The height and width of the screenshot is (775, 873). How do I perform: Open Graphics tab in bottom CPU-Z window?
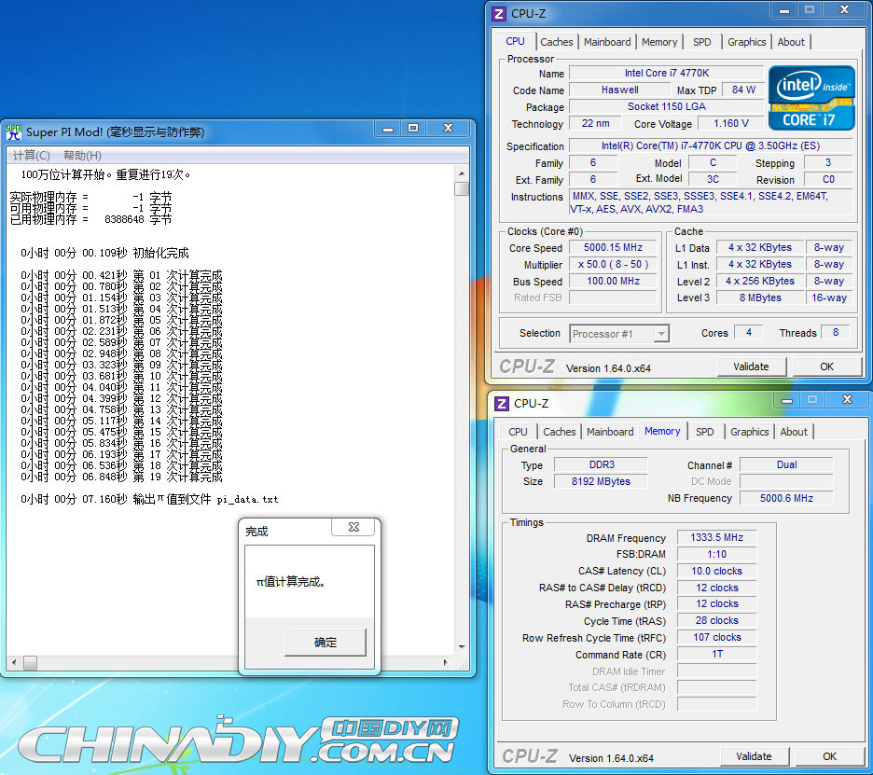[x=749, y=432]
